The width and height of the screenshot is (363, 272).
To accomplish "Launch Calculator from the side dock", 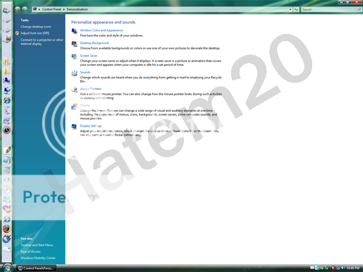I will point(7,170).
